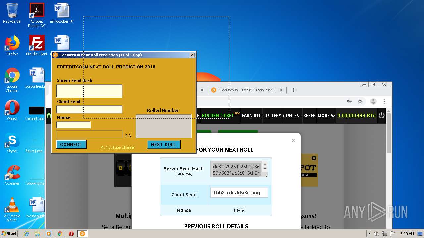Open the My YouTube Channel link
Image resolution: width=424 pixels, height=238 pixels.
pos(117,147)
